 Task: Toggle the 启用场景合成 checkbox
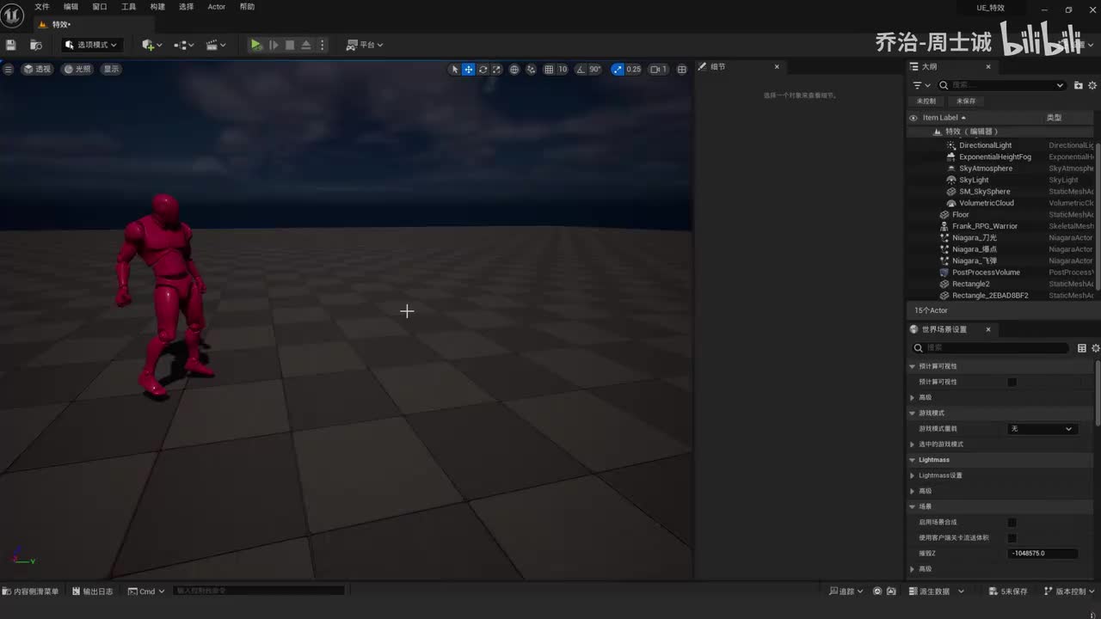tap(1012, 523)
